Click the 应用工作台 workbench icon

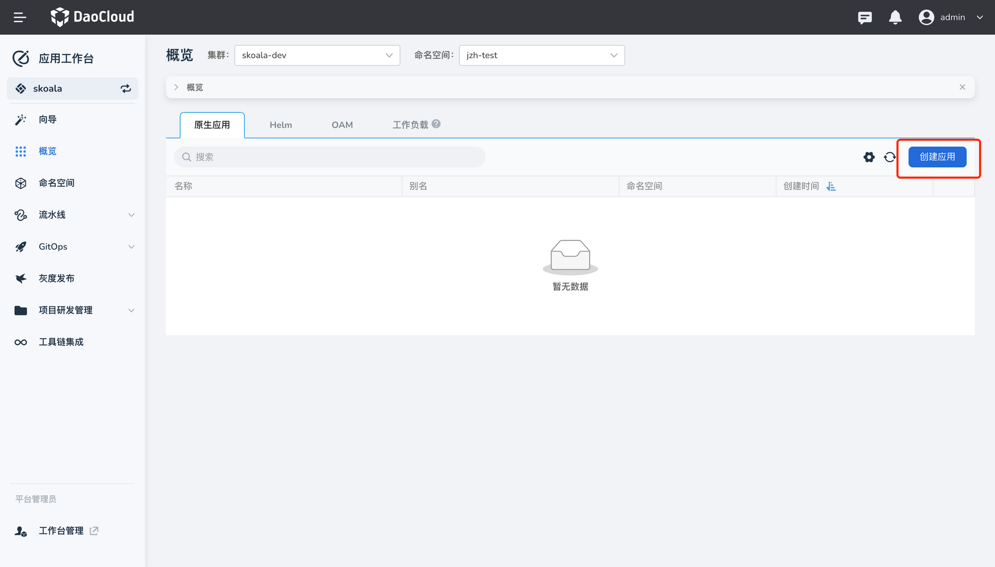[x=21, y=58]
